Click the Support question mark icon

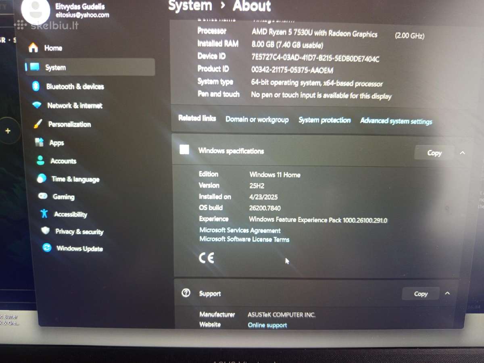[186, 293]
